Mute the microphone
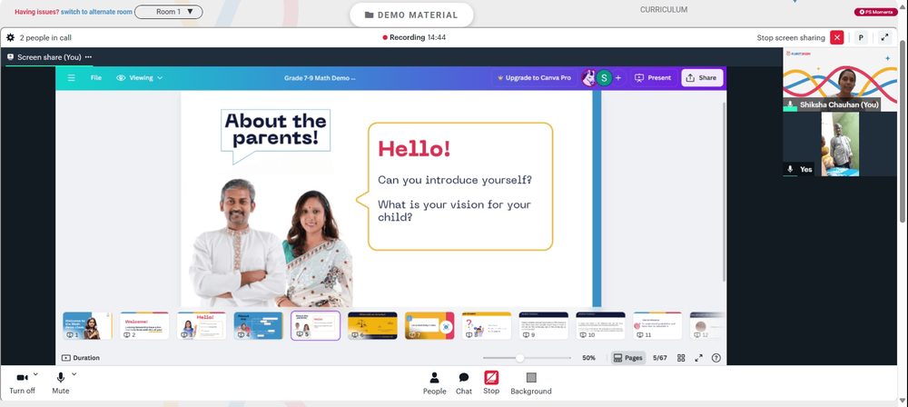908x407 pixels. 60,383
